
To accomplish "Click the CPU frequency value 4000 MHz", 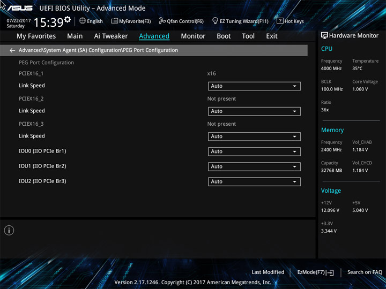I will pos(331,69).
